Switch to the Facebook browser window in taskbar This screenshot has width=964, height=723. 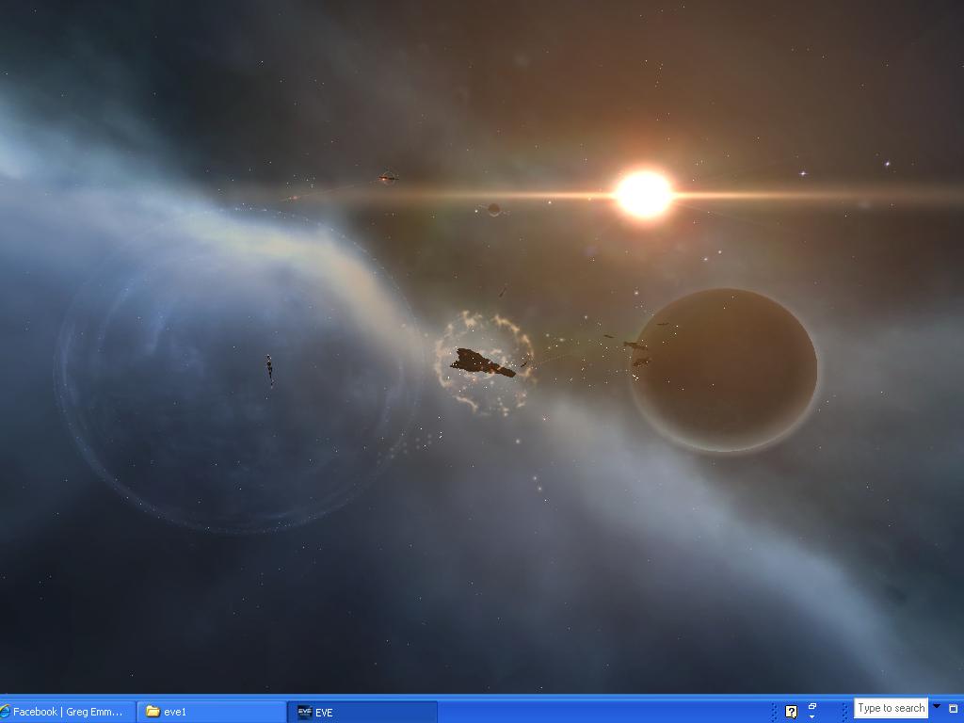pos(67,712)
